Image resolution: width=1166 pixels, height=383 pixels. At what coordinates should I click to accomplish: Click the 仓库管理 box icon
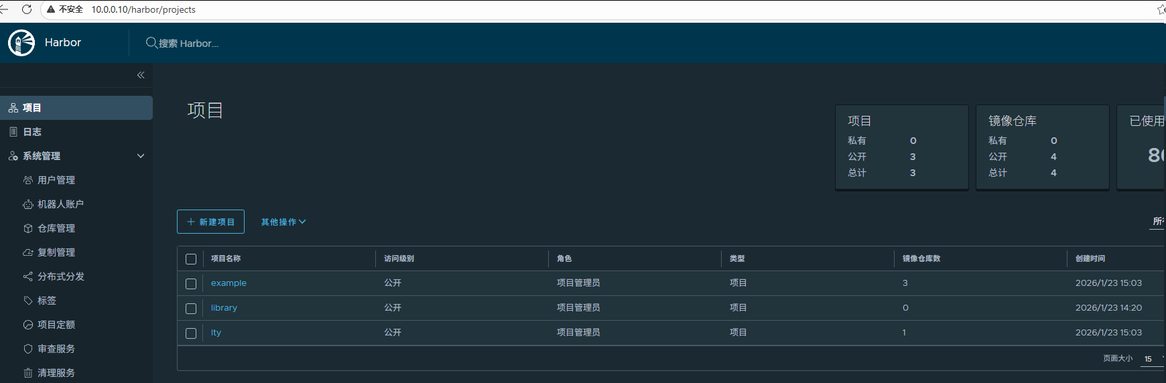(28, 228)
